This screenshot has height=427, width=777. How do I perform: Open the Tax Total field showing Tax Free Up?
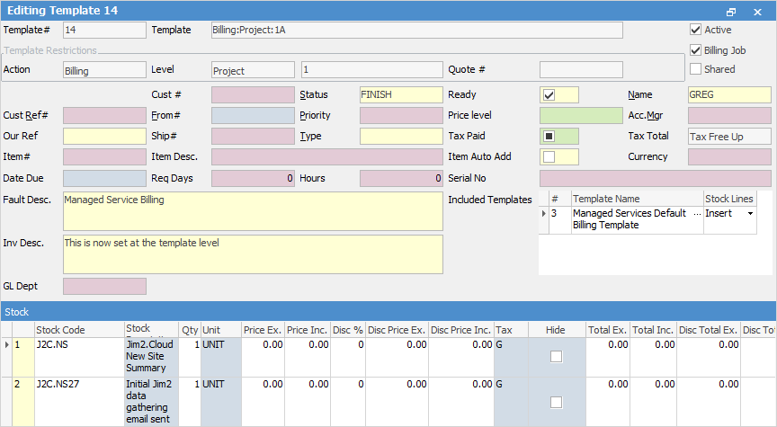(x=728, y=137)
